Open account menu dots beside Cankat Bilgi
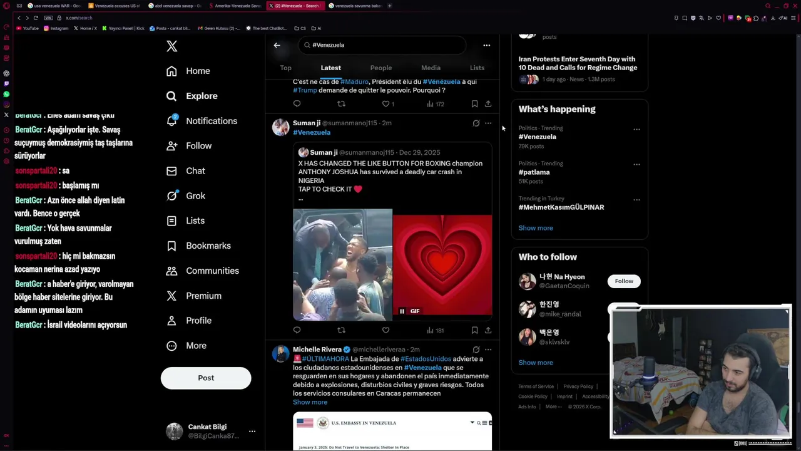Image resolution: width=801 pixels, height=451 pixels. coord(252,432)
